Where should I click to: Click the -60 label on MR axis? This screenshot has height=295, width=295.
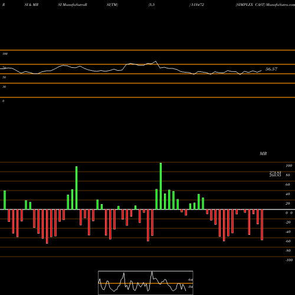[x=288, y=241]
